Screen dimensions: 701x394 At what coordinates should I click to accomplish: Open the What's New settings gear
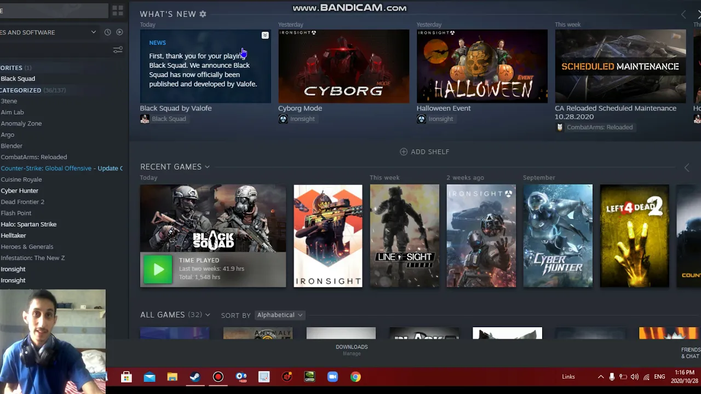point(203,14)
